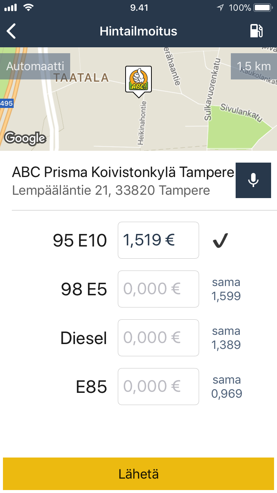Select the E85 price input
The height and width of the screenshot is (493, 277).
(x=158, y=387)
